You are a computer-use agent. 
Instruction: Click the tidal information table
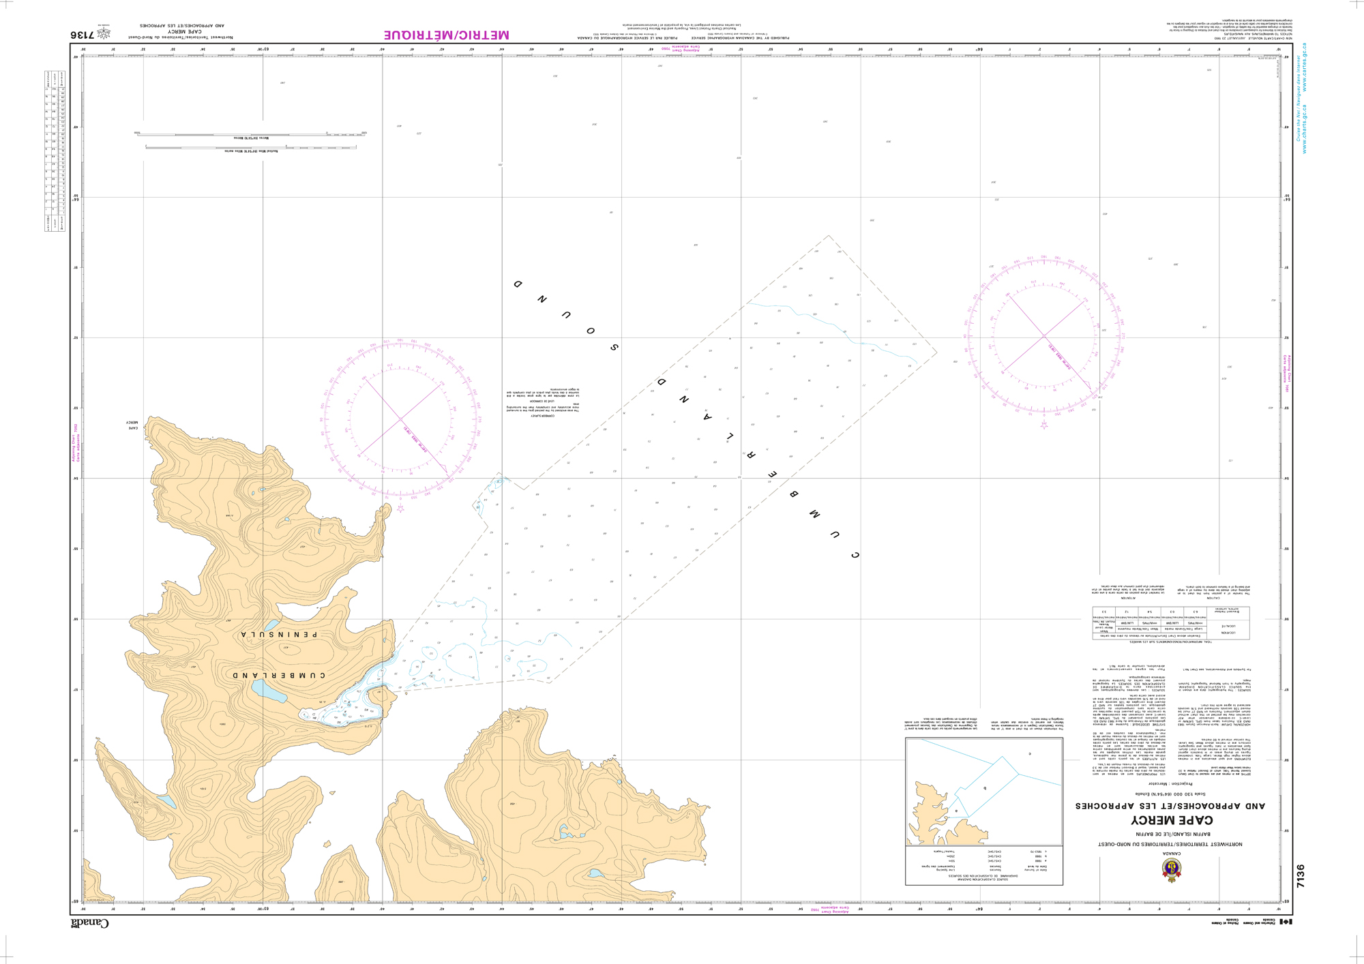coord(1170,622)
